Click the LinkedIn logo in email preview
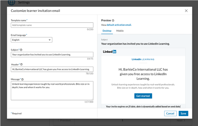The image size is (198, 126). (x=110, y=52)
